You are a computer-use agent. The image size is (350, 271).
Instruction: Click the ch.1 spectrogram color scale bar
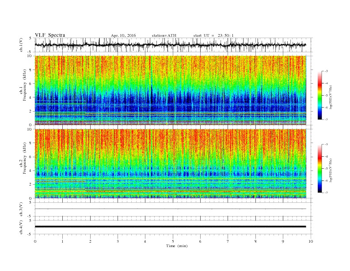pyautogui.click(x=320, y=95)
